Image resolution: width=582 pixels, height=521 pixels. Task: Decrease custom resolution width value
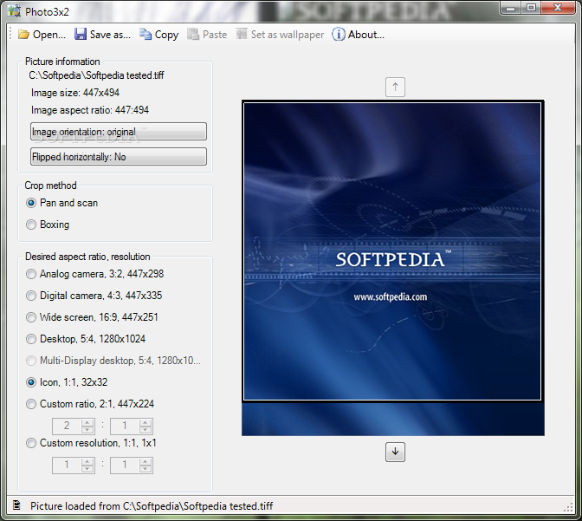[87, 469]
